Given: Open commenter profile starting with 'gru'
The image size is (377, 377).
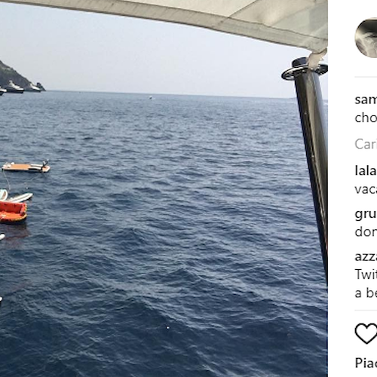Looking at the screenshot, I should [x=366, y=214].
